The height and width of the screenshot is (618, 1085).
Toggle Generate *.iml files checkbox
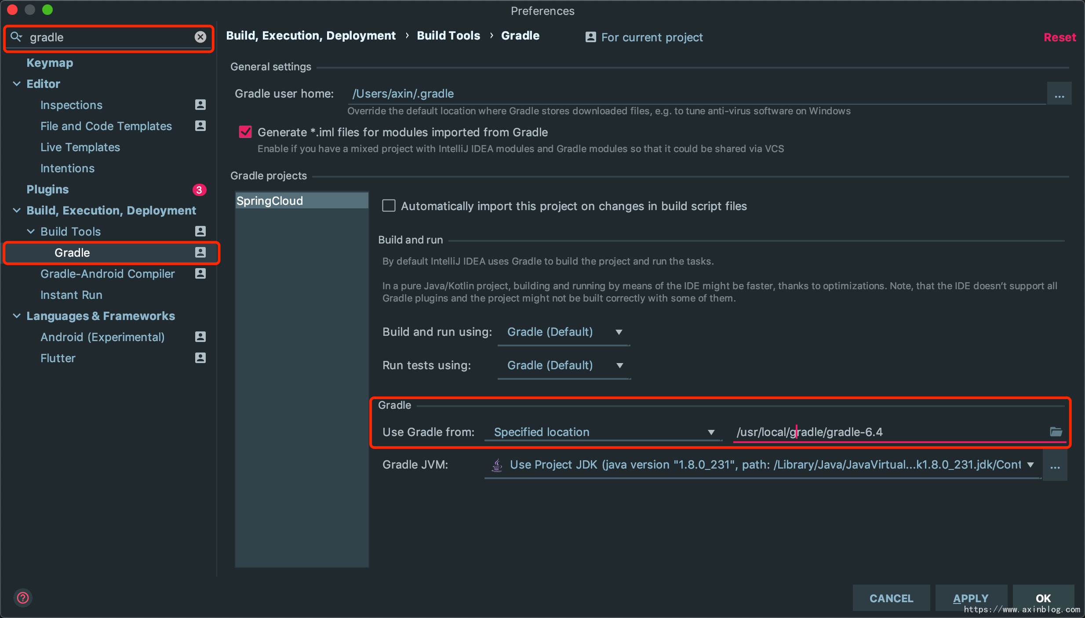[245, 132]
